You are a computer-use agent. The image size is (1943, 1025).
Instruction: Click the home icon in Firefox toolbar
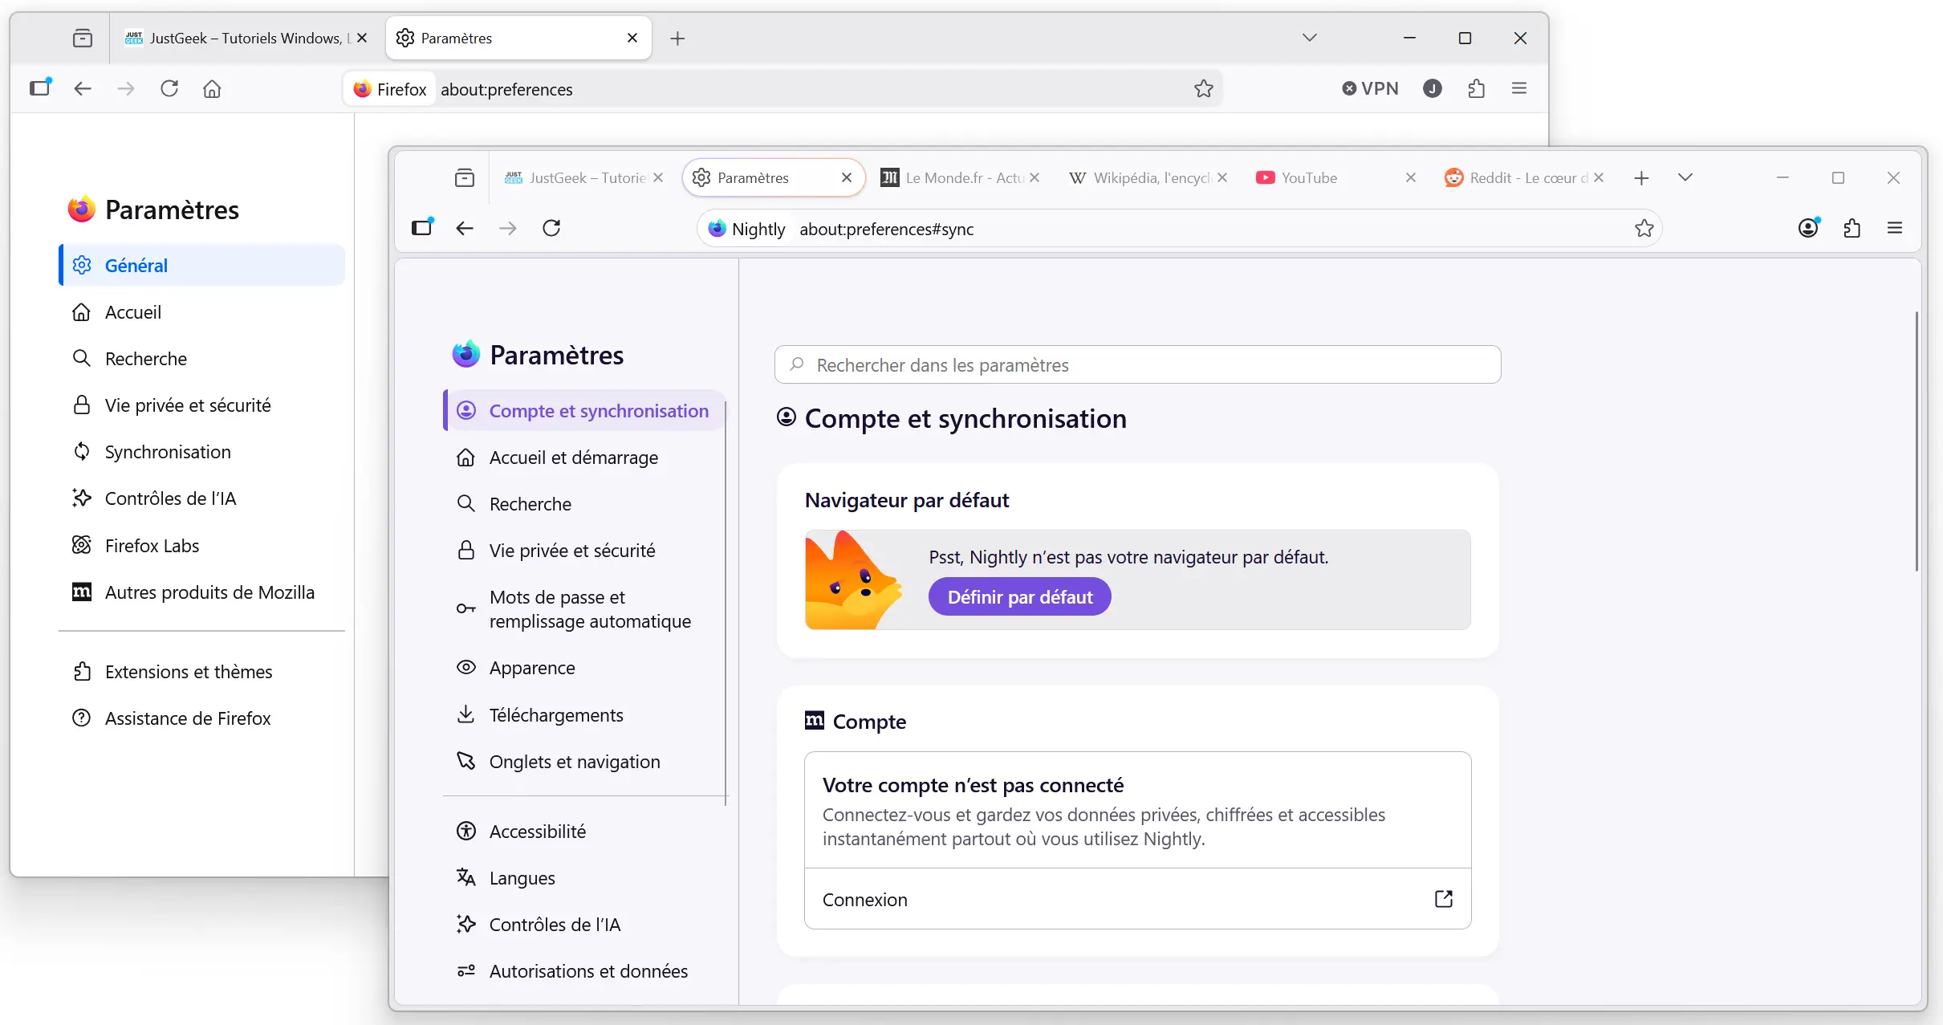click(x=212, y=88)
